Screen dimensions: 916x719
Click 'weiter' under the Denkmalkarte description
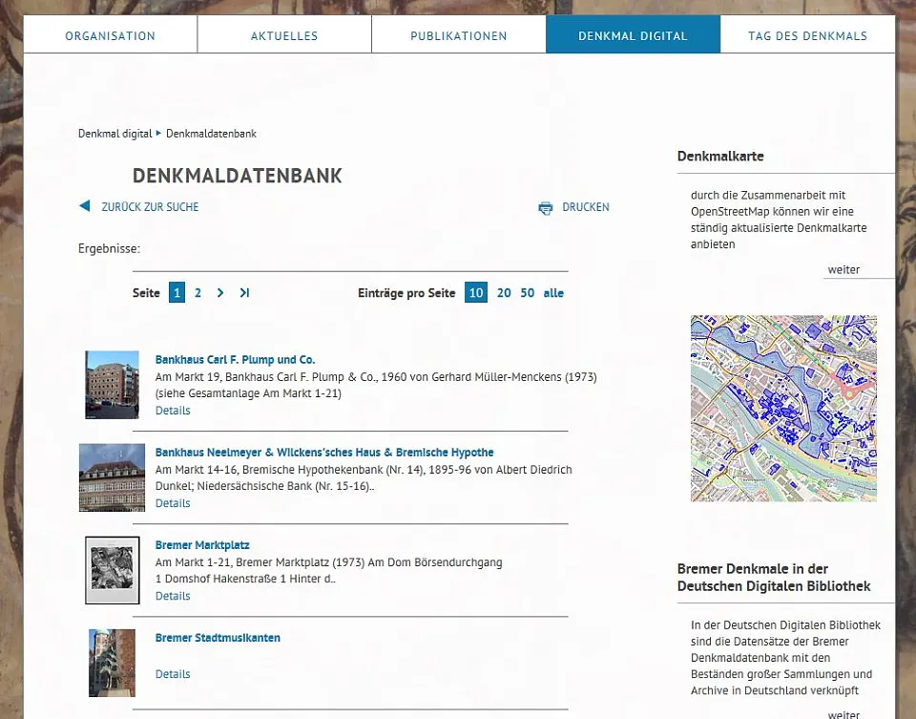pos(843,270)
